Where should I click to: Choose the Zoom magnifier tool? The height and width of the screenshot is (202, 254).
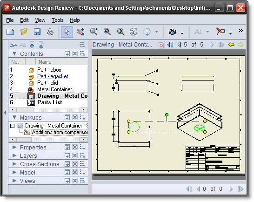pos(94,32)
